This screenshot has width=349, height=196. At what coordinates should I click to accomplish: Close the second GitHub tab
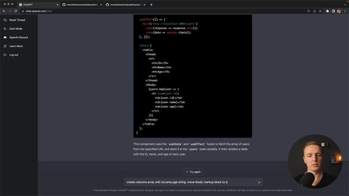pyautogui.click(x=144, y=5)
